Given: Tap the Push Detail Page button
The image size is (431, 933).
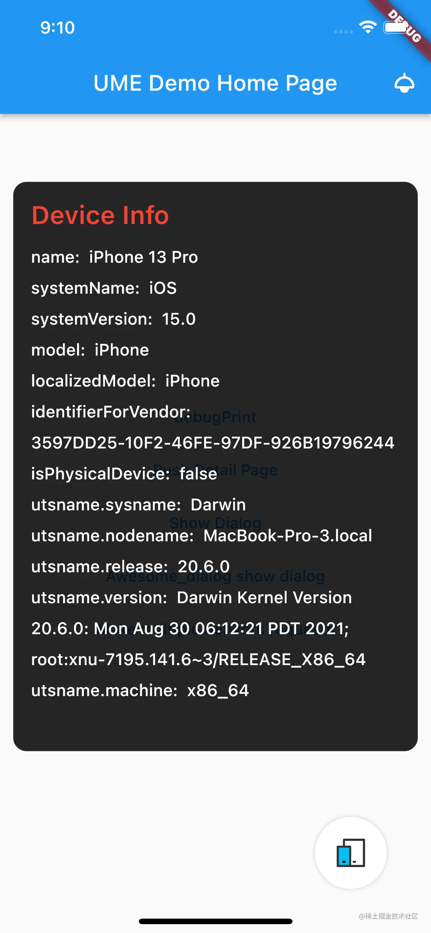Looking at the screenshot, I should (215, 469).
